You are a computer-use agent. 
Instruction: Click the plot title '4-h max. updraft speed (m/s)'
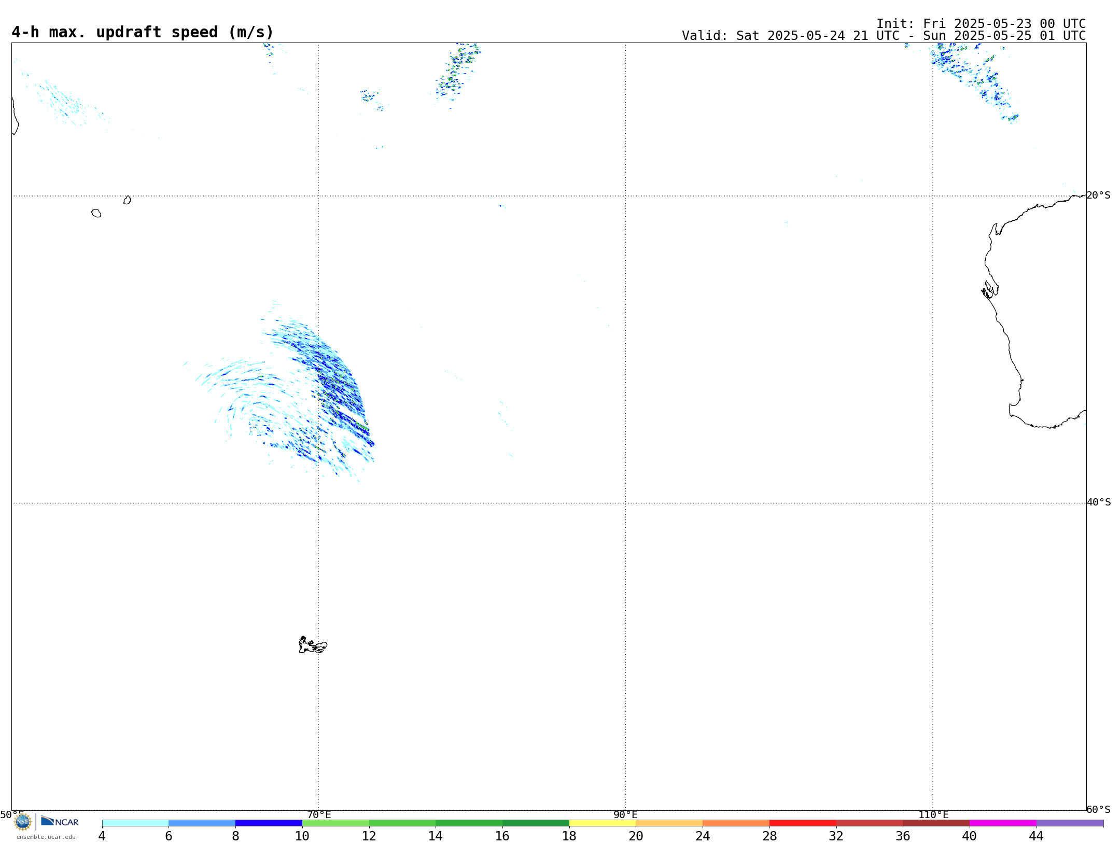pos(143,32)
